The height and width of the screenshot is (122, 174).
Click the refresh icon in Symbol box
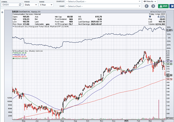tap(20, 5)
